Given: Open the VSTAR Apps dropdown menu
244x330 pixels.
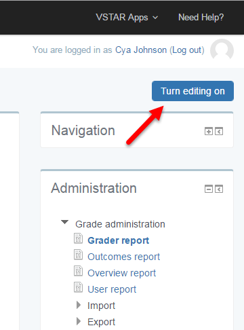Looking at the screenshot, I should [x=127, y=18].
